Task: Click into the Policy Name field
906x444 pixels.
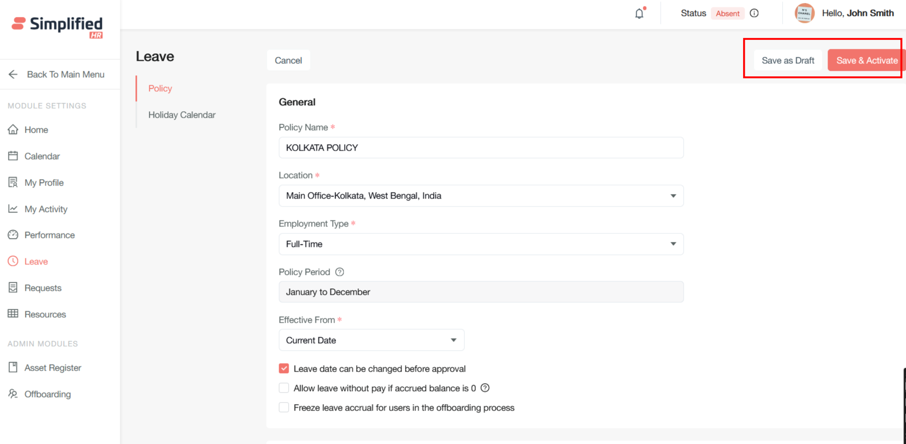Action: click(x=480, y=148)
